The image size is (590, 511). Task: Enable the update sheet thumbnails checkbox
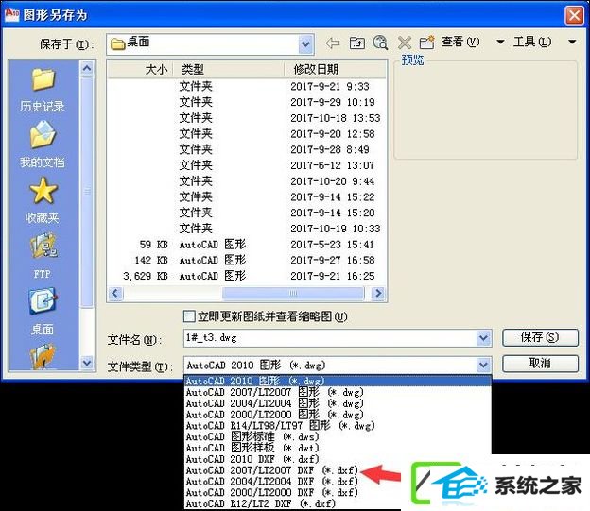point(189,316)
